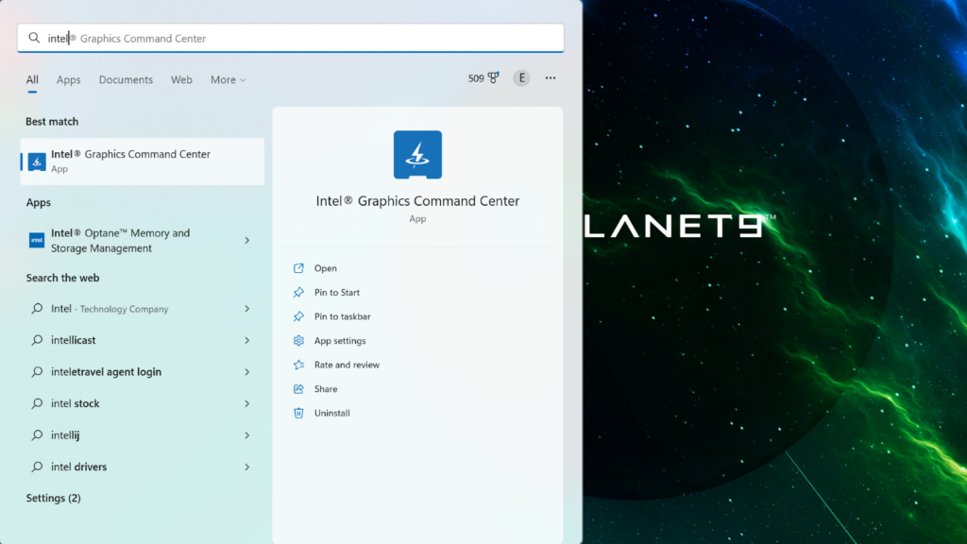Open Intel Graphics Command Center best match result
This screenshot has width=967, height=544.
[x=143, y=161]
